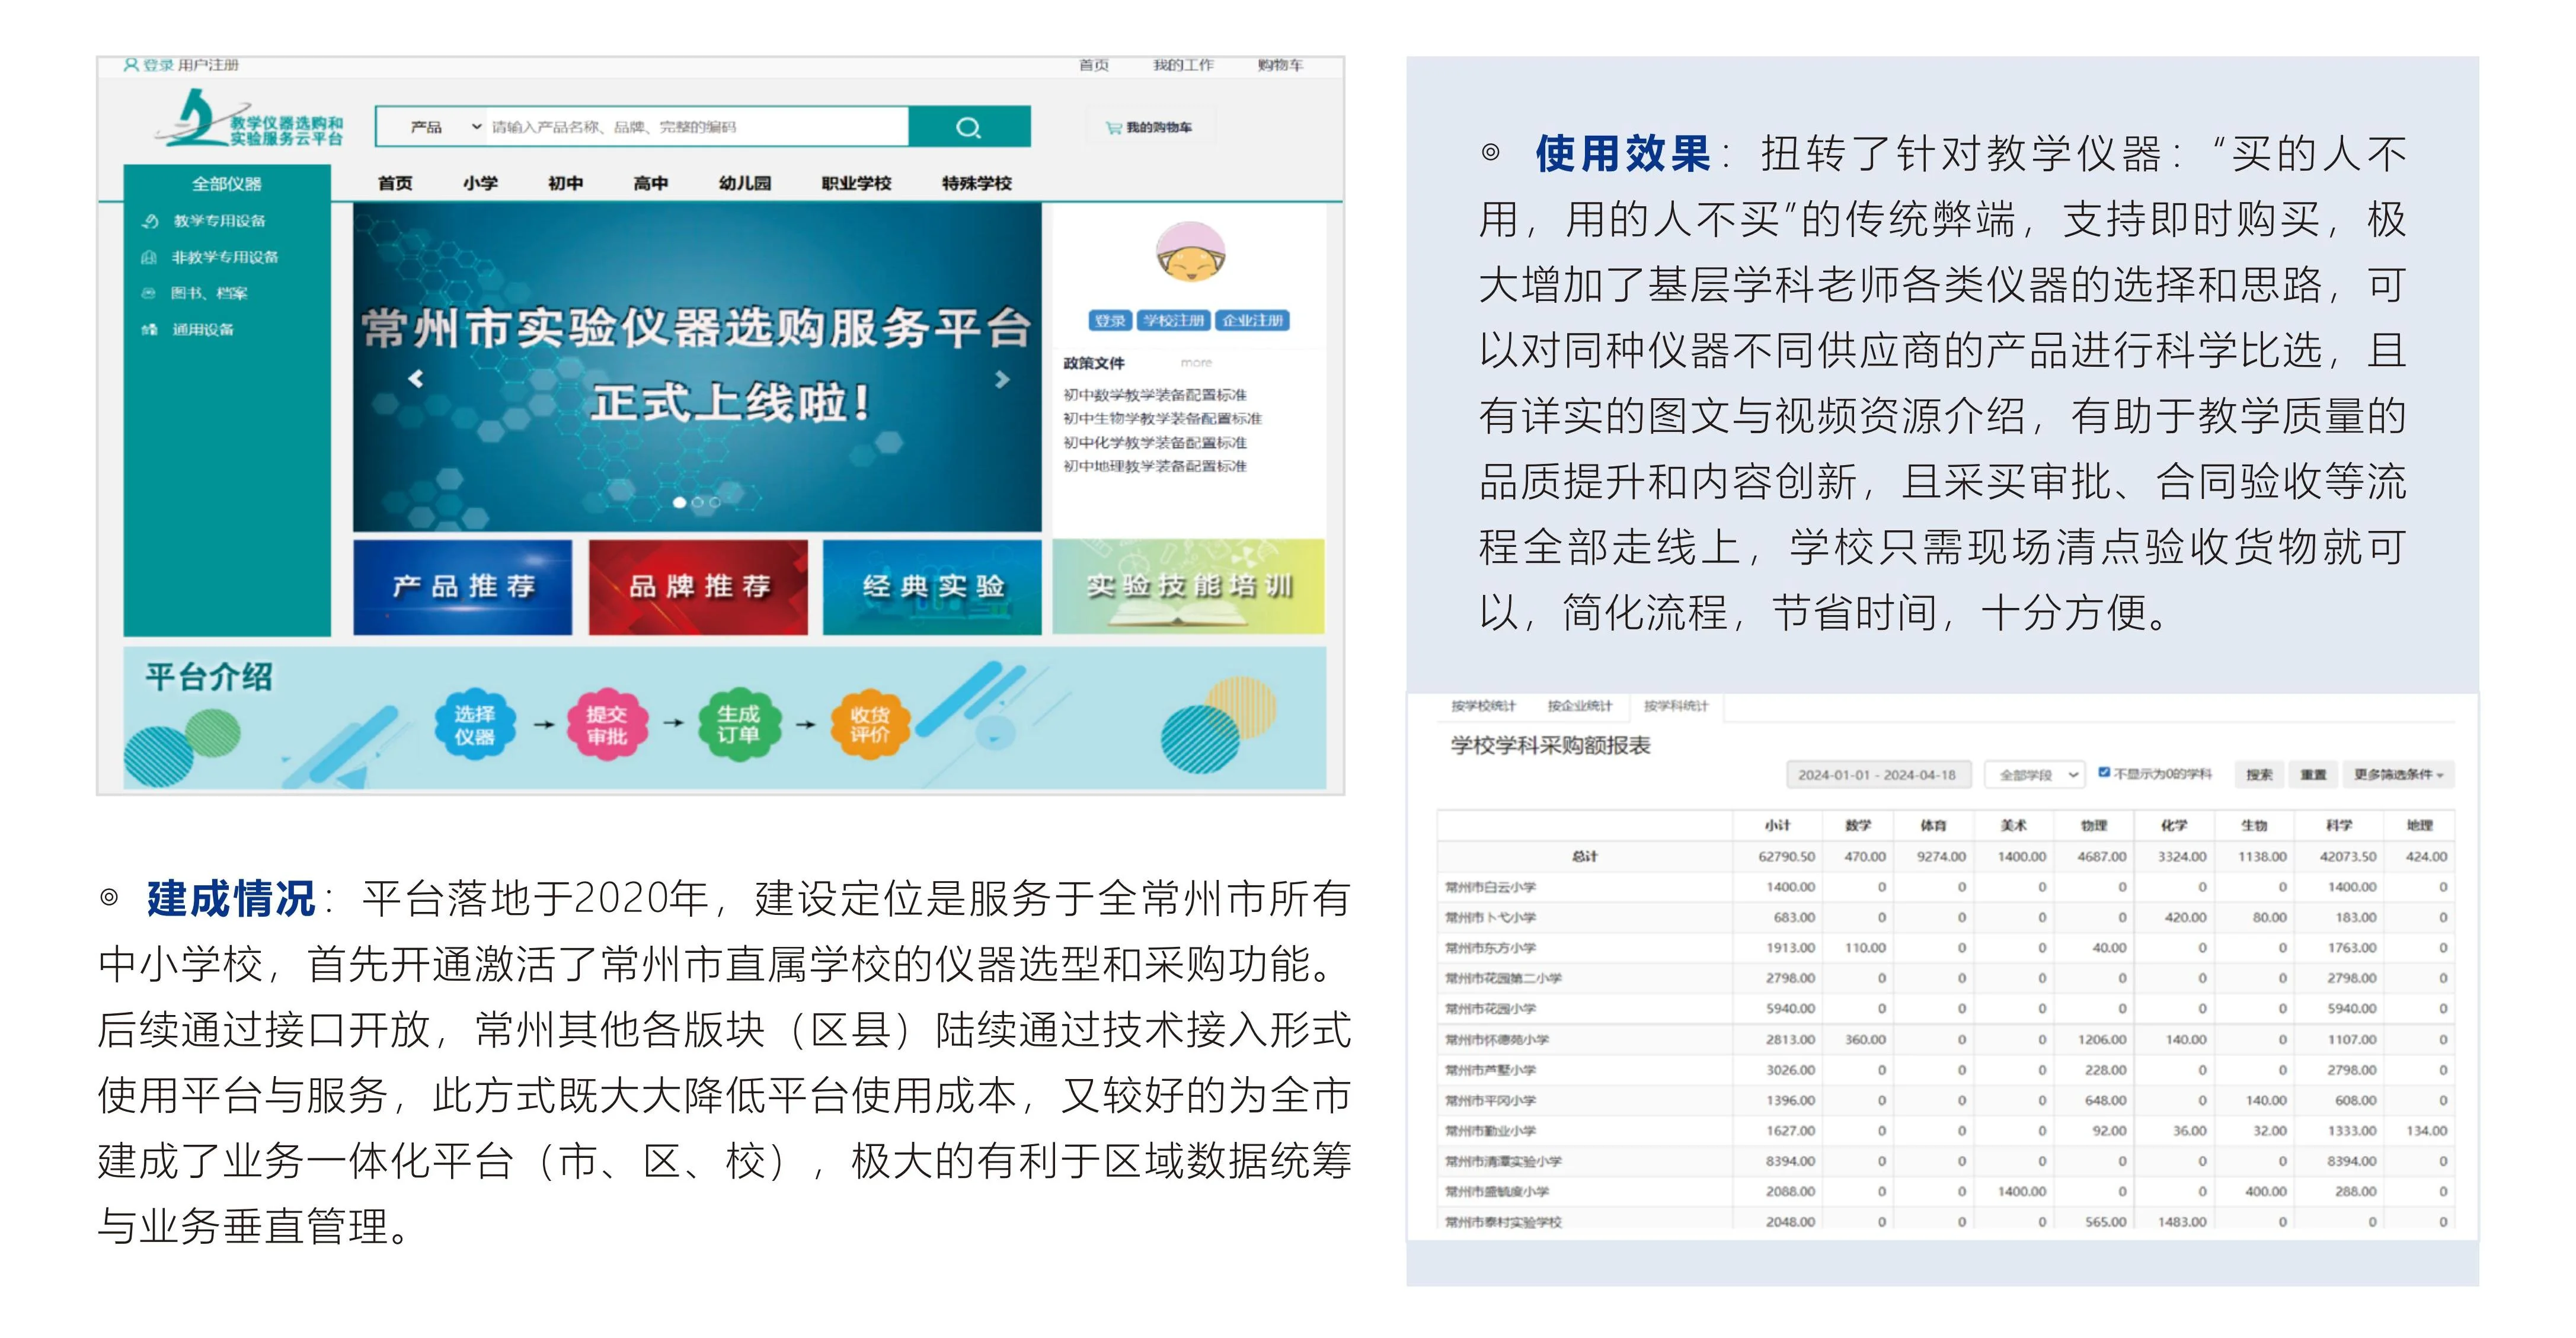Select 初中 in navigation menu
The height and width of the screenshot is (1338, 2576).
coord(565,183)
